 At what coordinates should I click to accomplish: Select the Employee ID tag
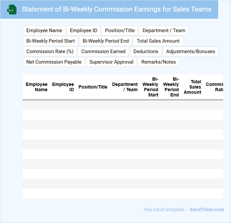pos(84,30)
